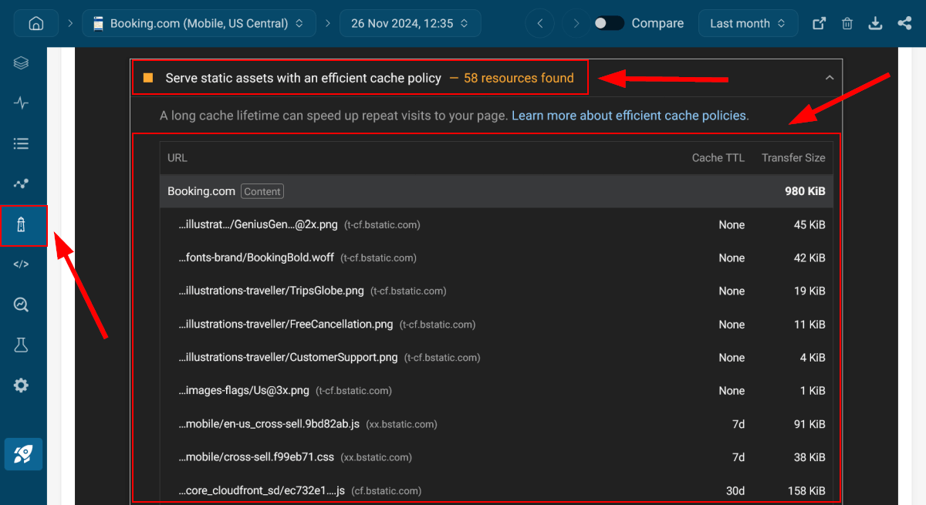Click the 19 KiB transfer size cell

point(809,291)
